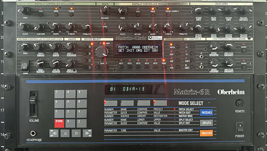Hit the YES/ON forward arrow button
The height and width of the screenshot is (151, 267).
pyautogui.click(x=87, y=133)
